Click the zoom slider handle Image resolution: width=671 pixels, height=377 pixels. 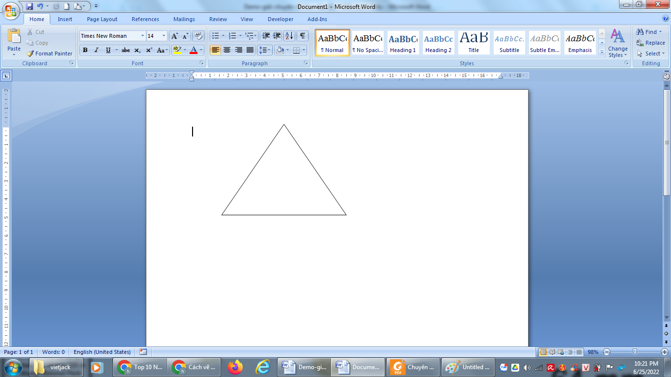[x=635, y=352]
